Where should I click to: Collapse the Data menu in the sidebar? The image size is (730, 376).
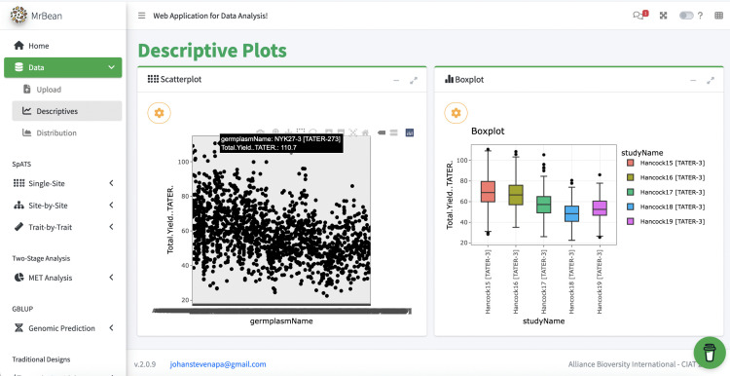coord(63,67)
